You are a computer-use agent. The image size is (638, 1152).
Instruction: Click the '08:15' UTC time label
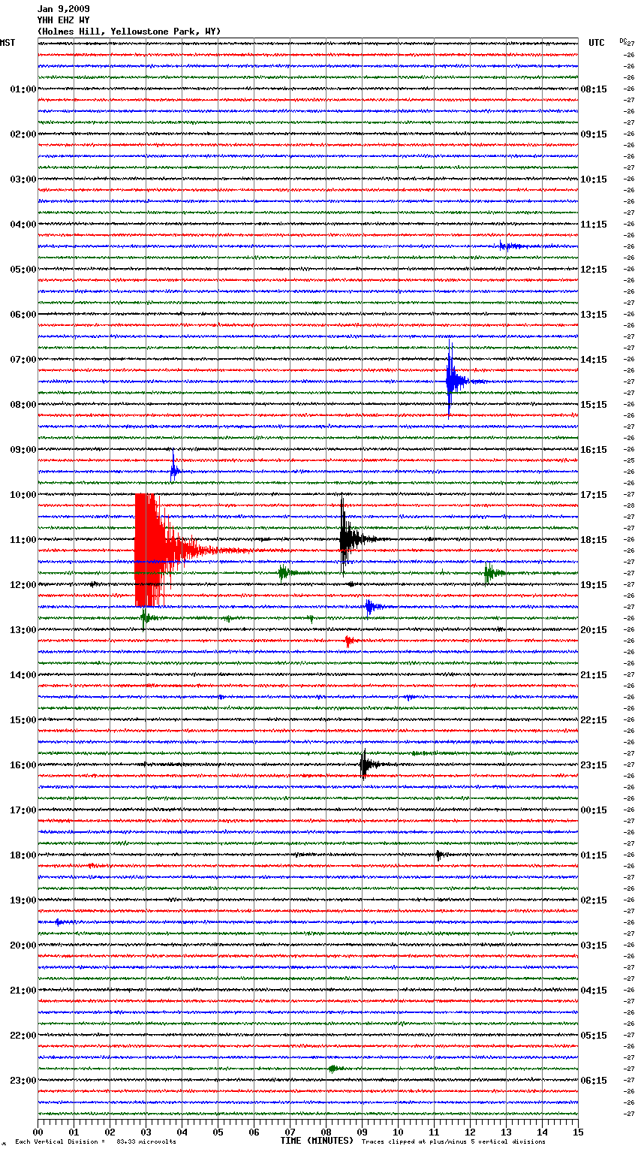594,89
